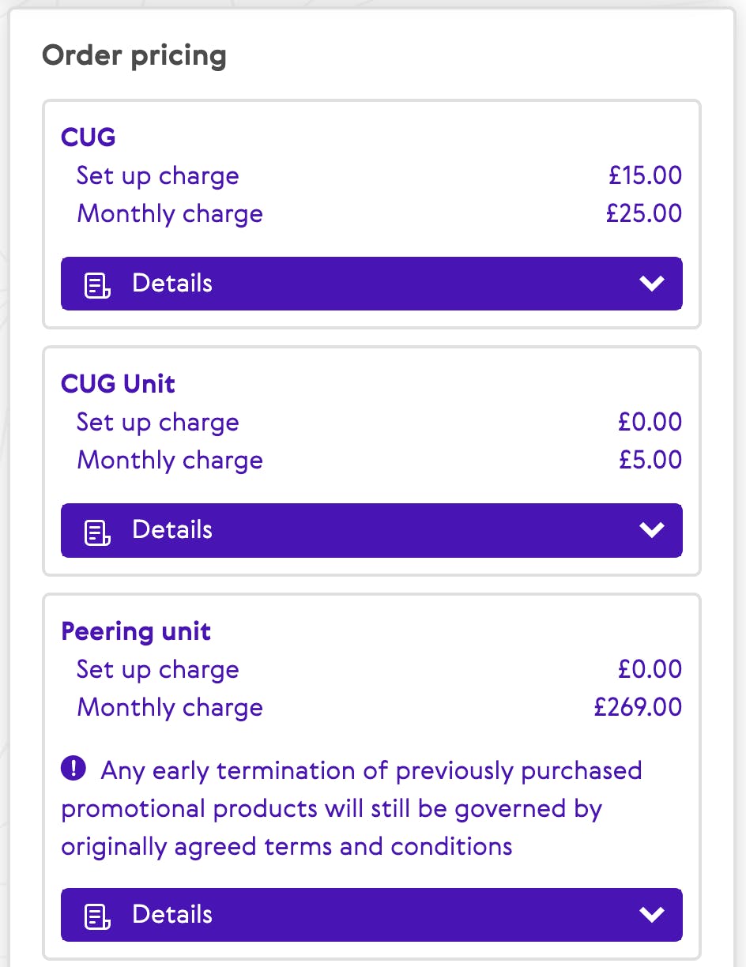Screen dimensions: 746x967
Task: Click the Order pricing heading
Action: click(134, 56)
